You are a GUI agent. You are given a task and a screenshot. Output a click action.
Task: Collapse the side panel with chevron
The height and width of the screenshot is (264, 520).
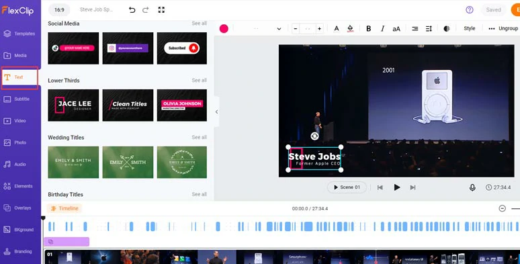216,112
